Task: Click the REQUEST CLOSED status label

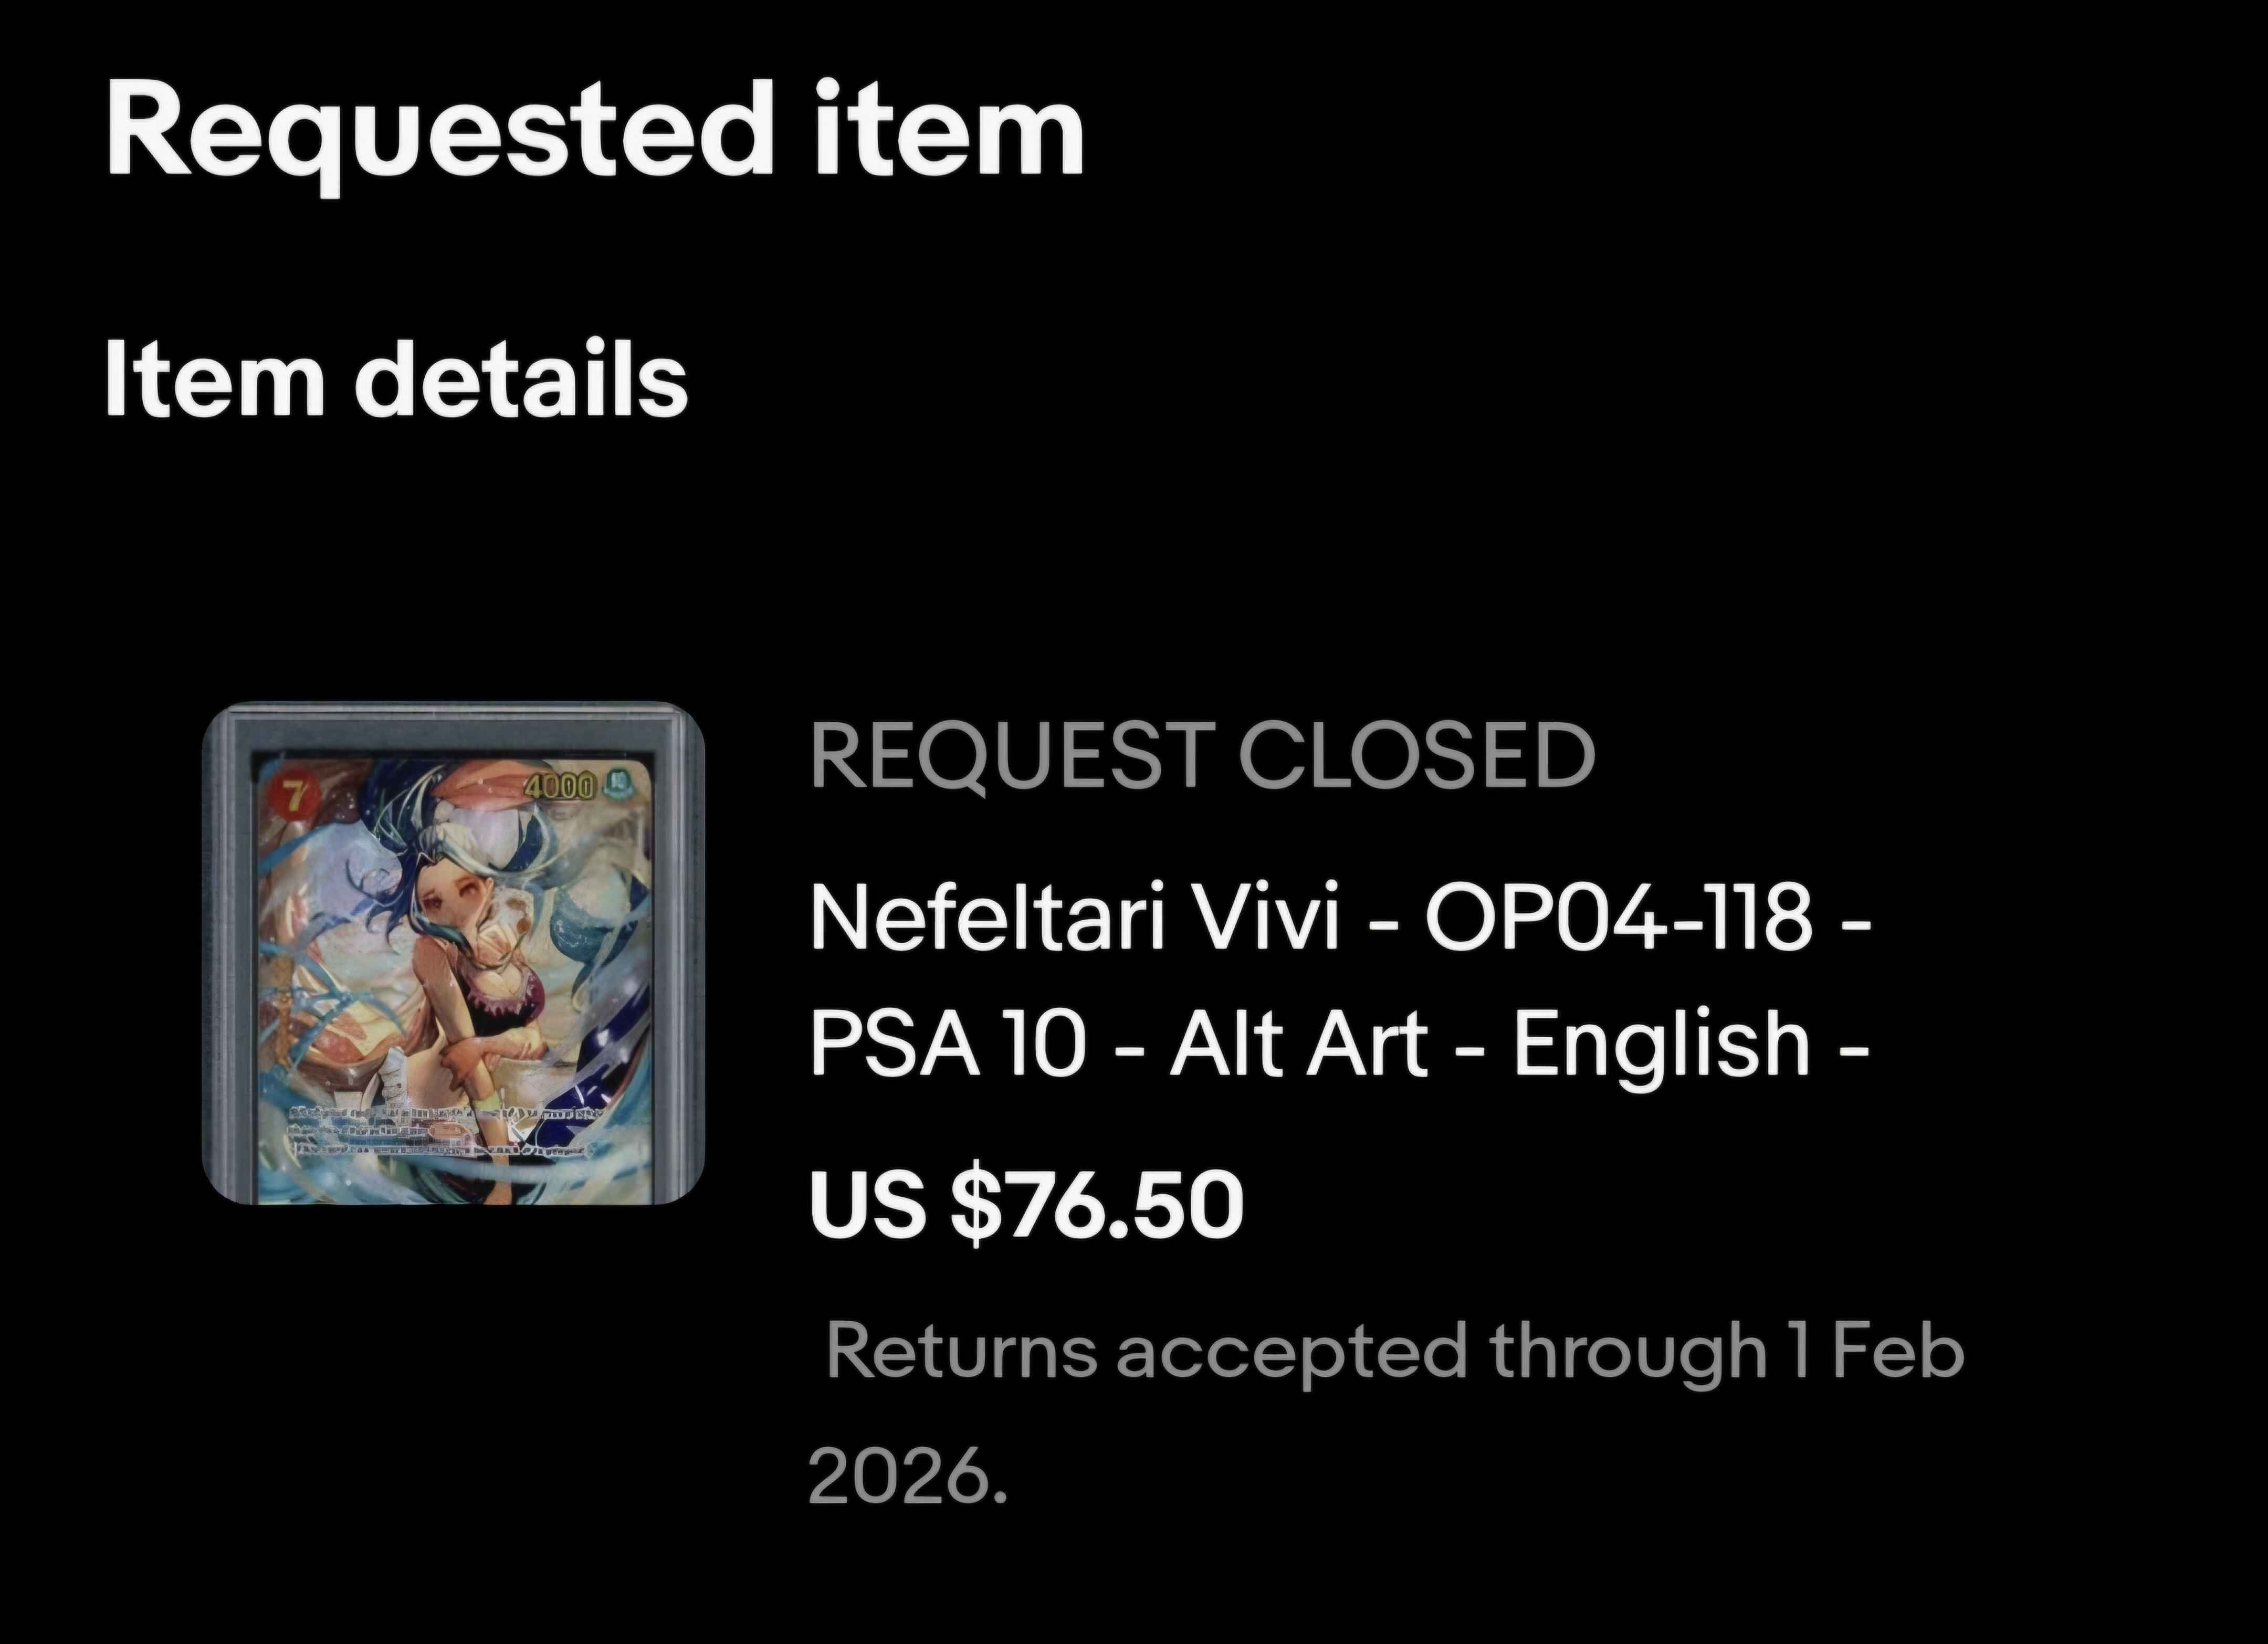Action: click(1201, 756)
